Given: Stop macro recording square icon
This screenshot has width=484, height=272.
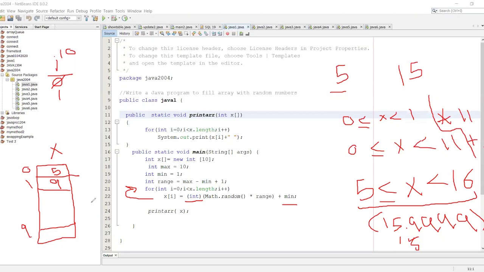Looking at the screenshot, I should point(234,34).
